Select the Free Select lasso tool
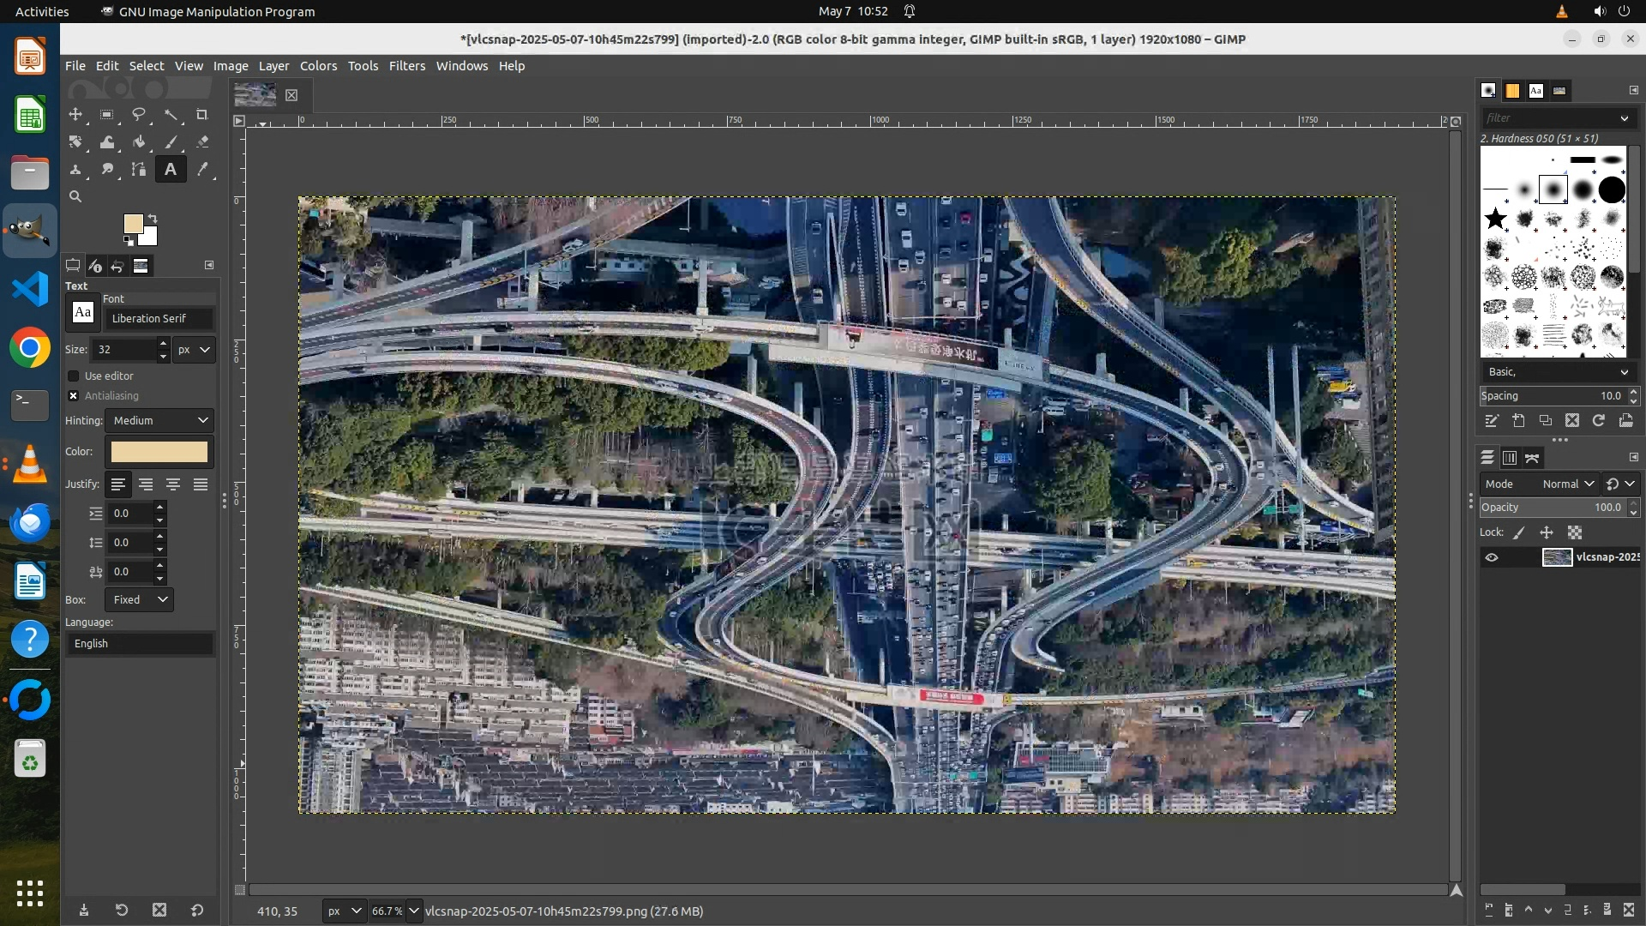This screenshot has width=1646, height=926. click(x=138, y=114)
